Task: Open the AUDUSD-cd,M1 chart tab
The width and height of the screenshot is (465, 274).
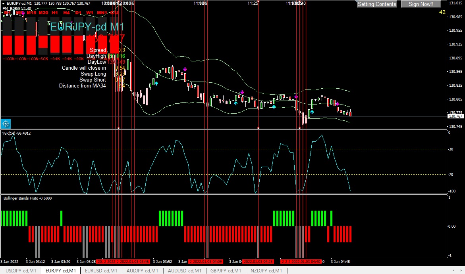Action: 185,270
